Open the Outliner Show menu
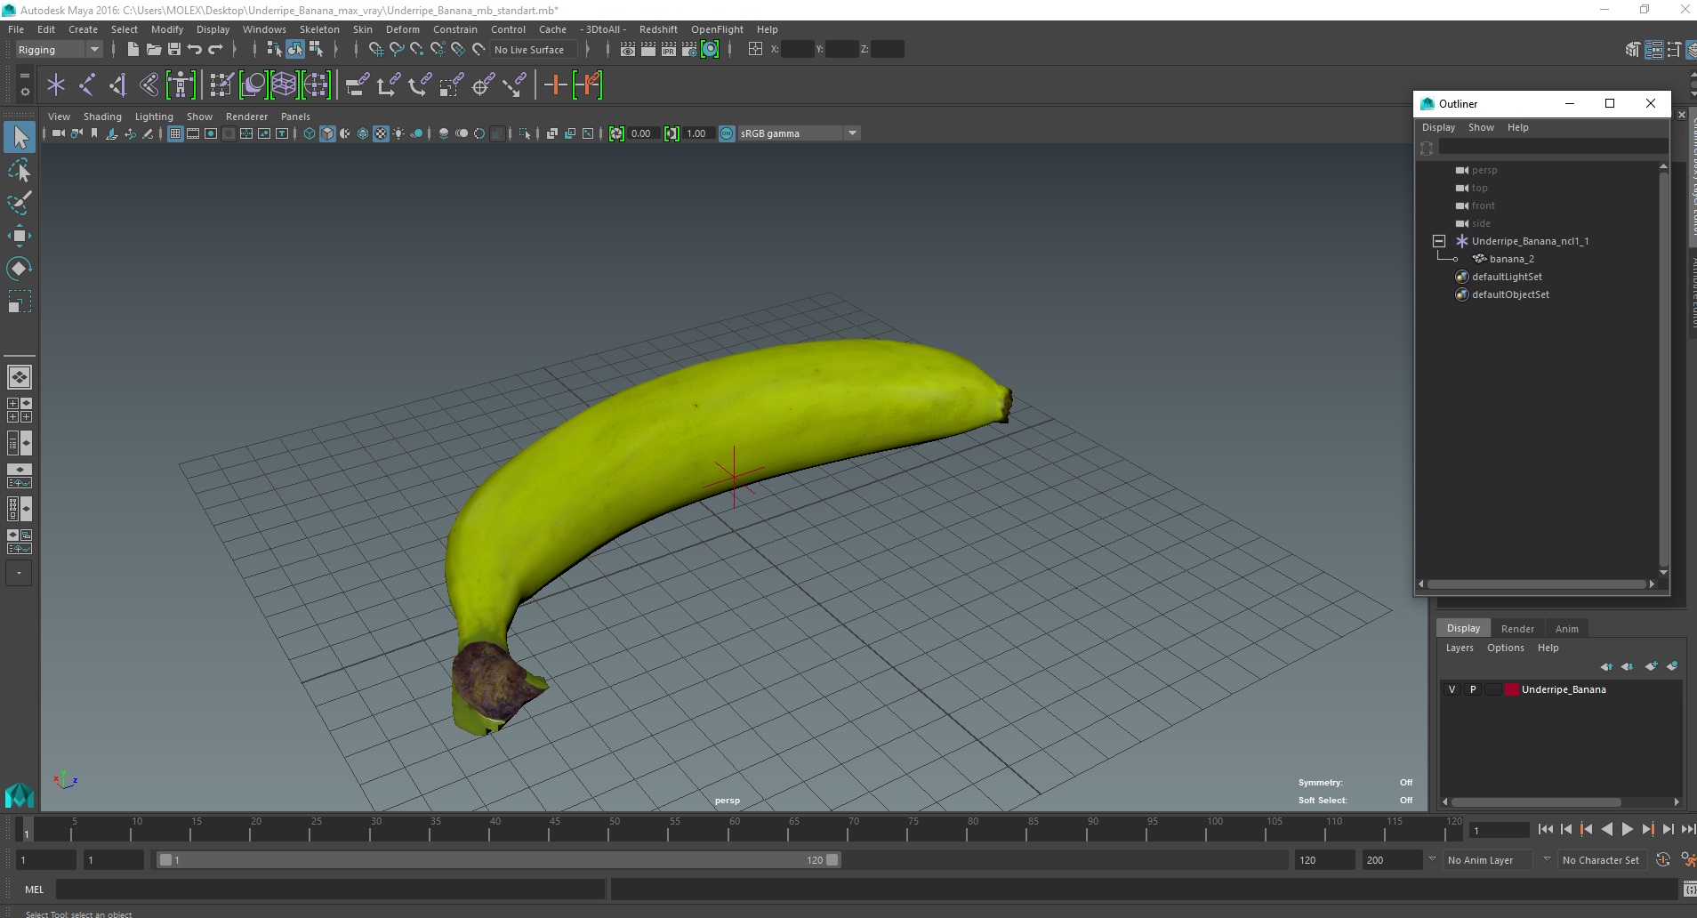 pyautogui.click(x=1481, y=127)
